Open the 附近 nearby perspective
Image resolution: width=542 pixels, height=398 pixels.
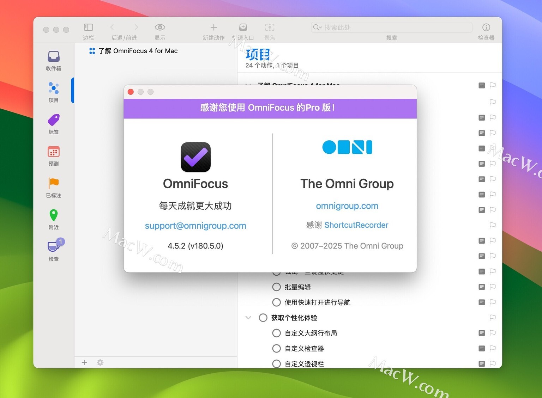click(54, 219)
